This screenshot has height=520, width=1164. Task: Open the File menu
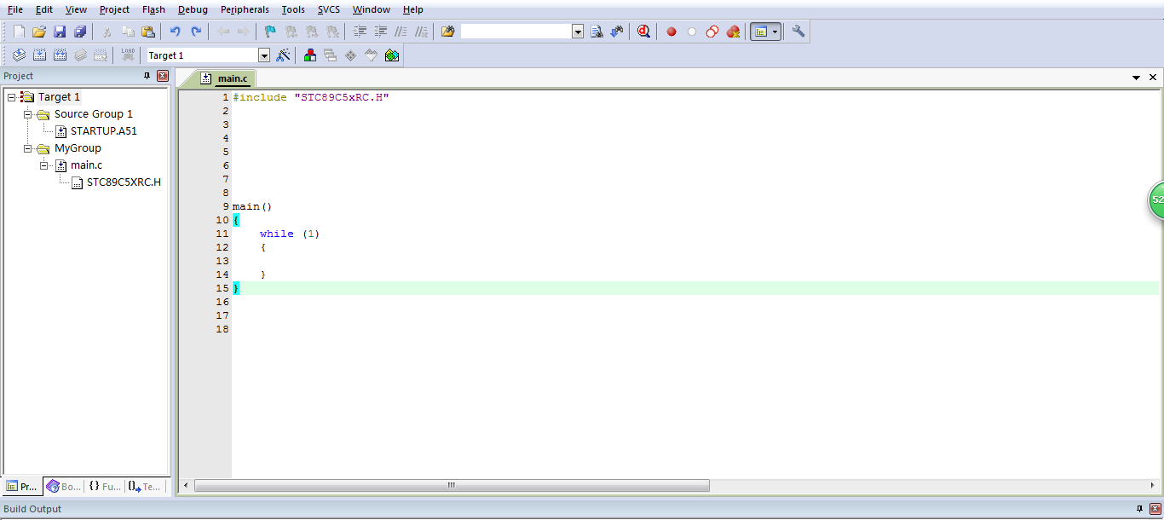click(x=15, y=9)
